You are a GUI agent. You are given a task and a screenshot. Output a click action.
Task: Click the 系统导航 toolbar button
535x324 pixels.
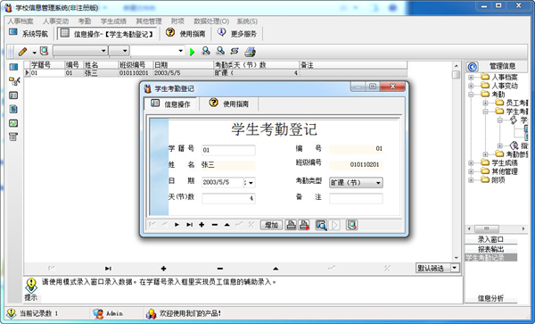29,33
